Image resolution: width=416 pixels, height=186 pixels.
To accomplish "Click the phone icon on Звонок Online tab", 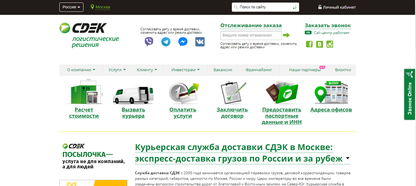I will (x=410, y=74).
